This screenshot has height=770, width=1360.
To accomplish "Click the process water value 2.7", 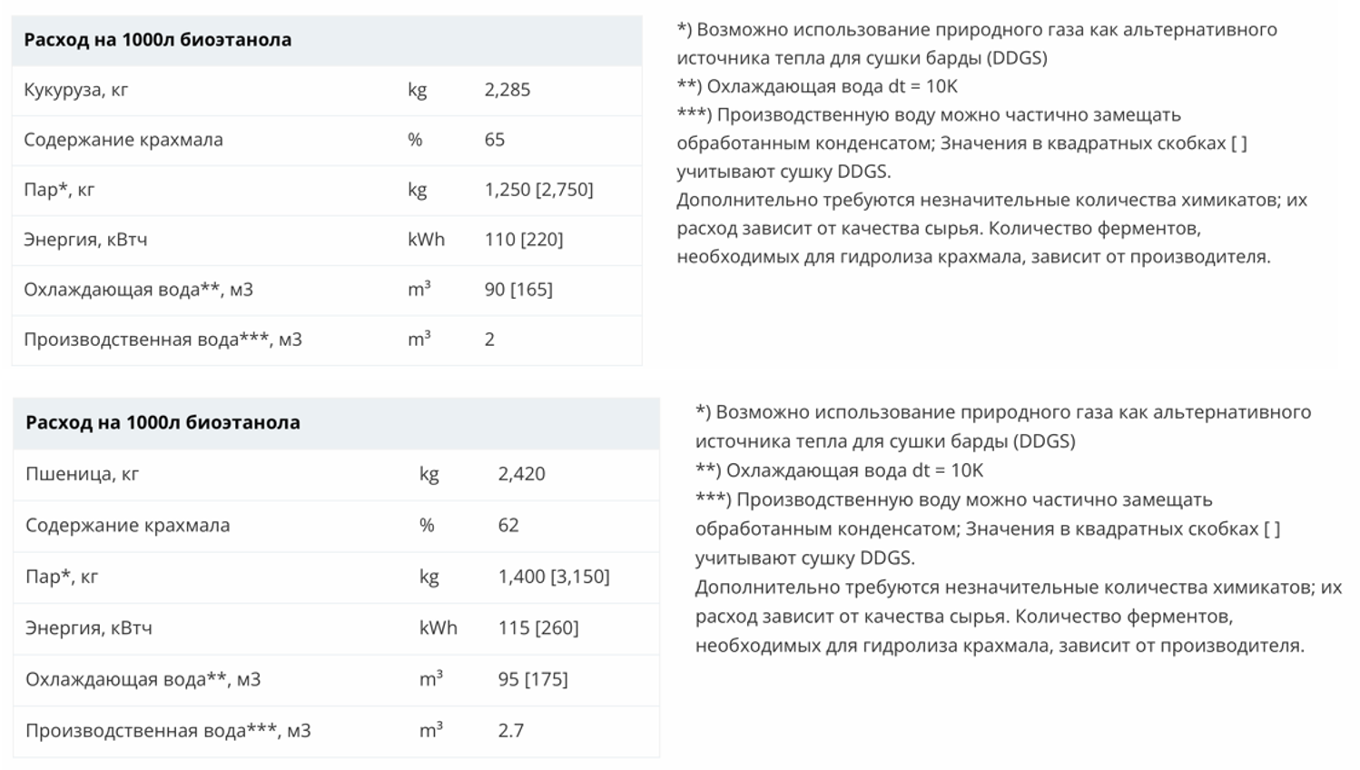I will (x=511, y=731).
